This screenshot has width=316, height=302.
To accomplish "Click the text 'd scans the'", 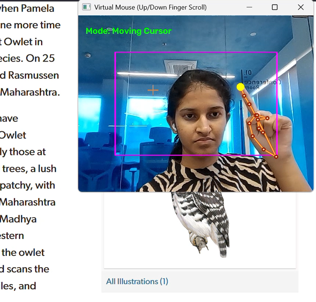I will coord(24,269).
